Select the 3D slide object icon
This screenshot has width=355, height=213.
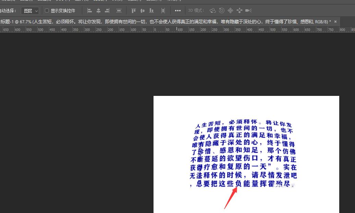click(239, 10)
